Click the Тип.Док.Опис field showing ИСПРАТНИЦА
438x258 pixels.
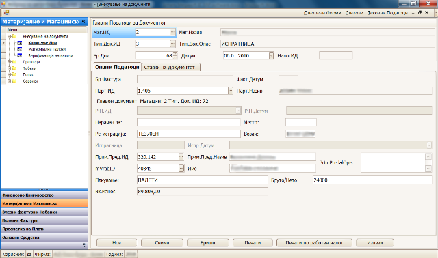click(x=327, y=44)
